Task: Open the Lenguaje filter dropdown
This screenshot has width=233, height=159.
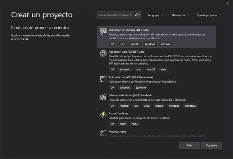Action: (155, 15)
